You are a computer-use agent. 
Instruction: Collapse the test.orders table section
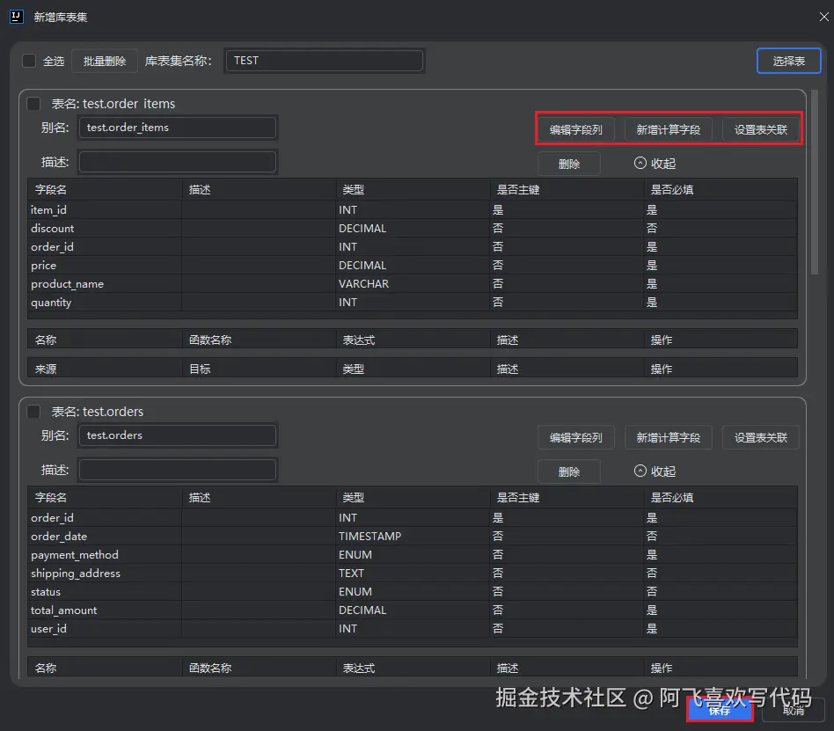[x=655, y=471]
